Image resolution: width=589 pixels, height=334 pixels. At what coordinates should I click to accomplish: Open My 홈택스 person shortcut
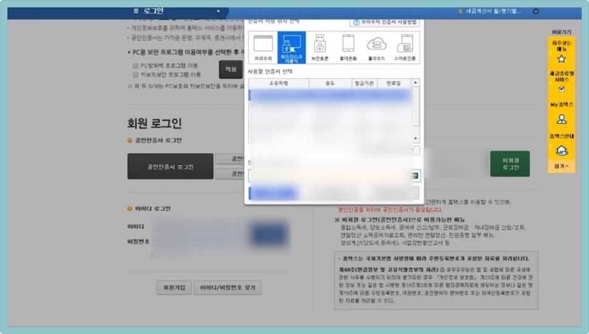561,114
